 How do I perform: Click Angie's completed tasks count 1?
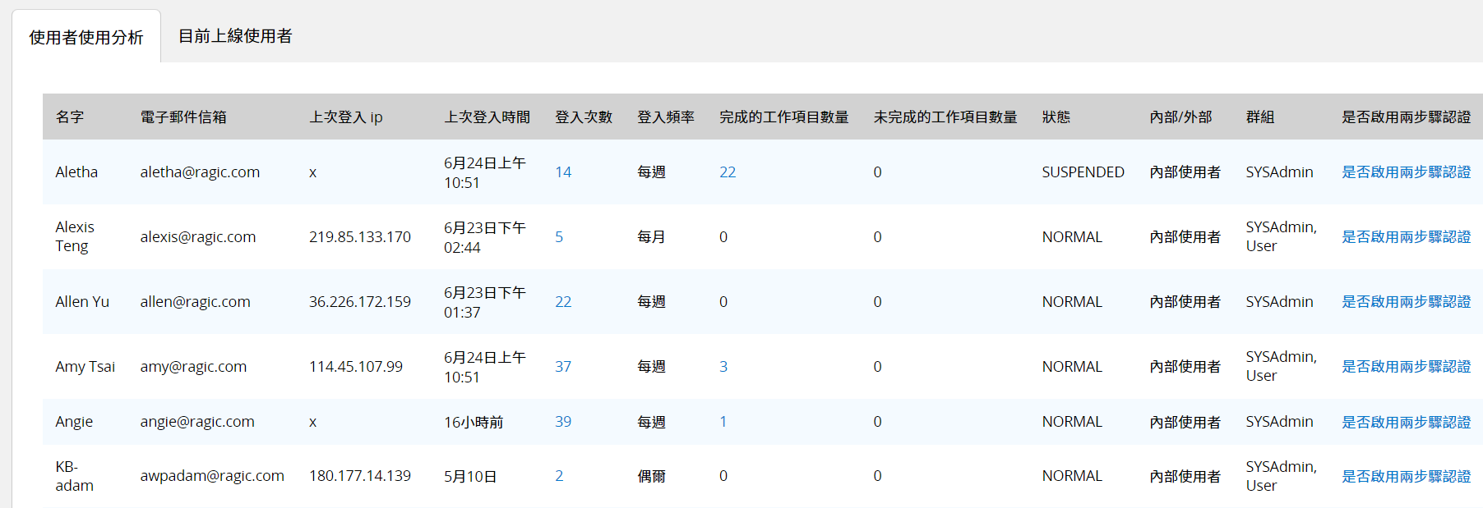(723, 422)
